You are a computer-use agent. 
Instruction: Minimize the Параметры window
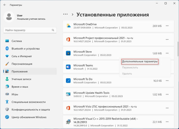coord(157,3)
